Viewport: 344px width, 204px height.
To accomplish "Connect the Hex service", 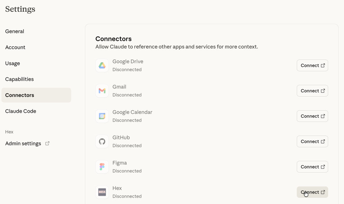I will pyautogui.click(x=312, y=192).
